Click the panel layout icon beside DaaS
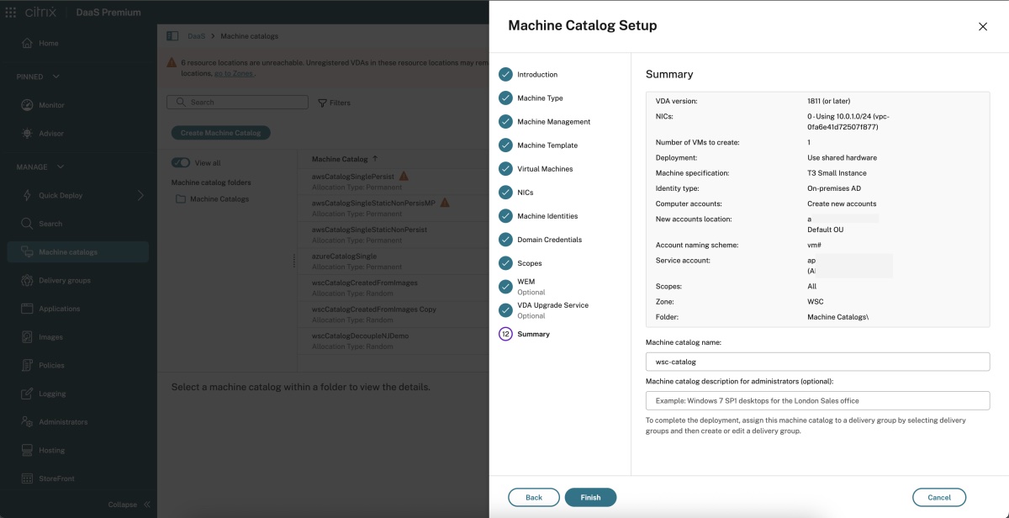Viewport: 1009px width, 518px height. (172, 36)
